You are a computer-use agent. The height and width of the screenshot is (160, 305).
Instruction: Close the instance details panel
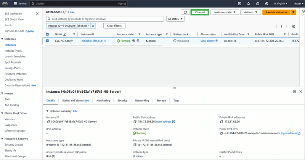[x=301, y=92]
